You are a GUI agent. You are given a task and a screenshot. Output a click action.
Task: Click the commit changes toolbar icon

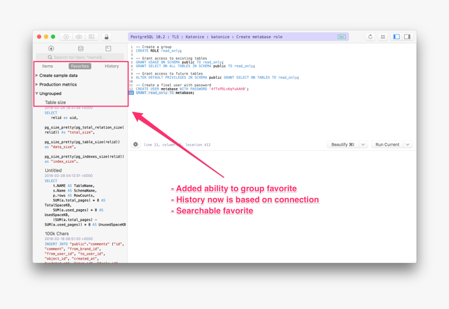point(91,37)
